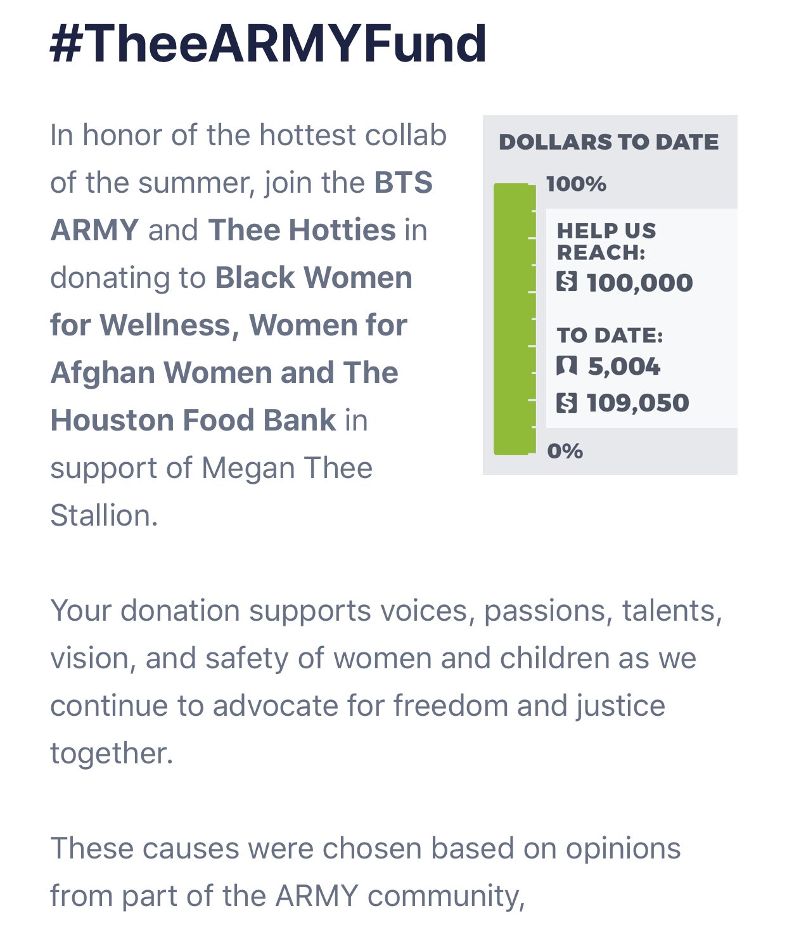This screenshot has height=939, width=787.
Task: Click the dollar icon beside 100,000 goal
Action: click(x=566, y=282)
